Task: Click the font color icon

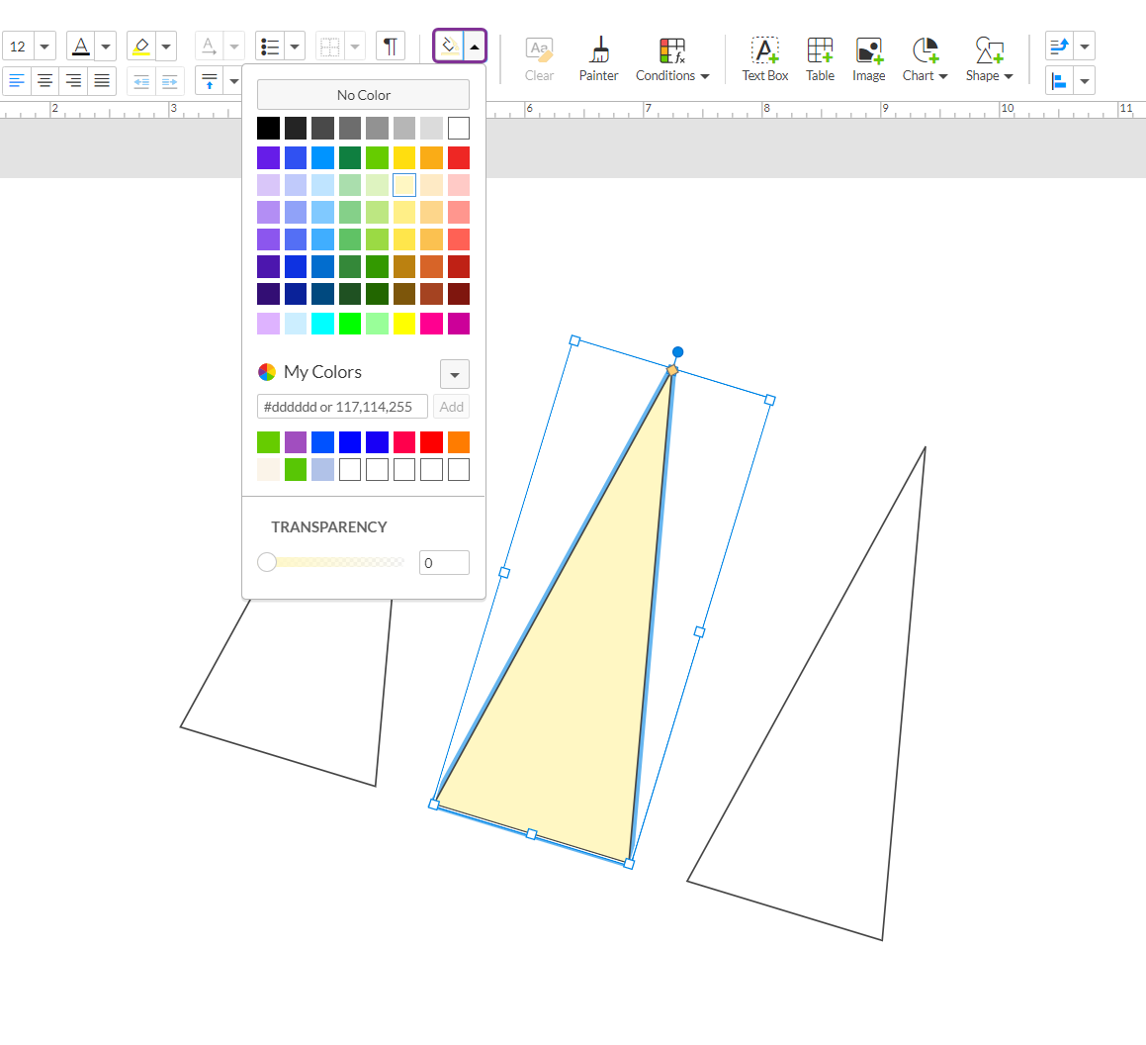Action: (81, 47)
